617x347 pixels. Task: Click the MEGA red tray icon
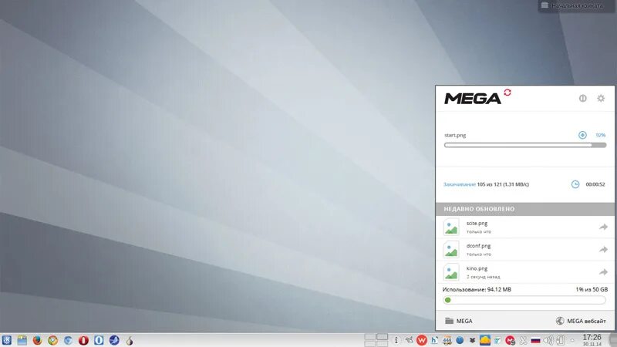coord(511,340)
